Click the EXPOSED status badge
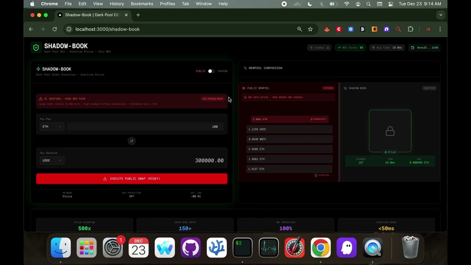This screenshot has width=471, height=265. (328, 88)
